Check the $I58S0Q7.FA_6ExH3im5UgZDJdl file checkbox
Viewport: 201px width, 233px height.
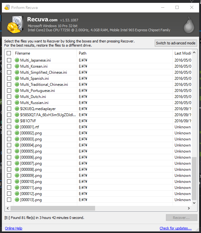pyautogui.click(x=9, y=115)
